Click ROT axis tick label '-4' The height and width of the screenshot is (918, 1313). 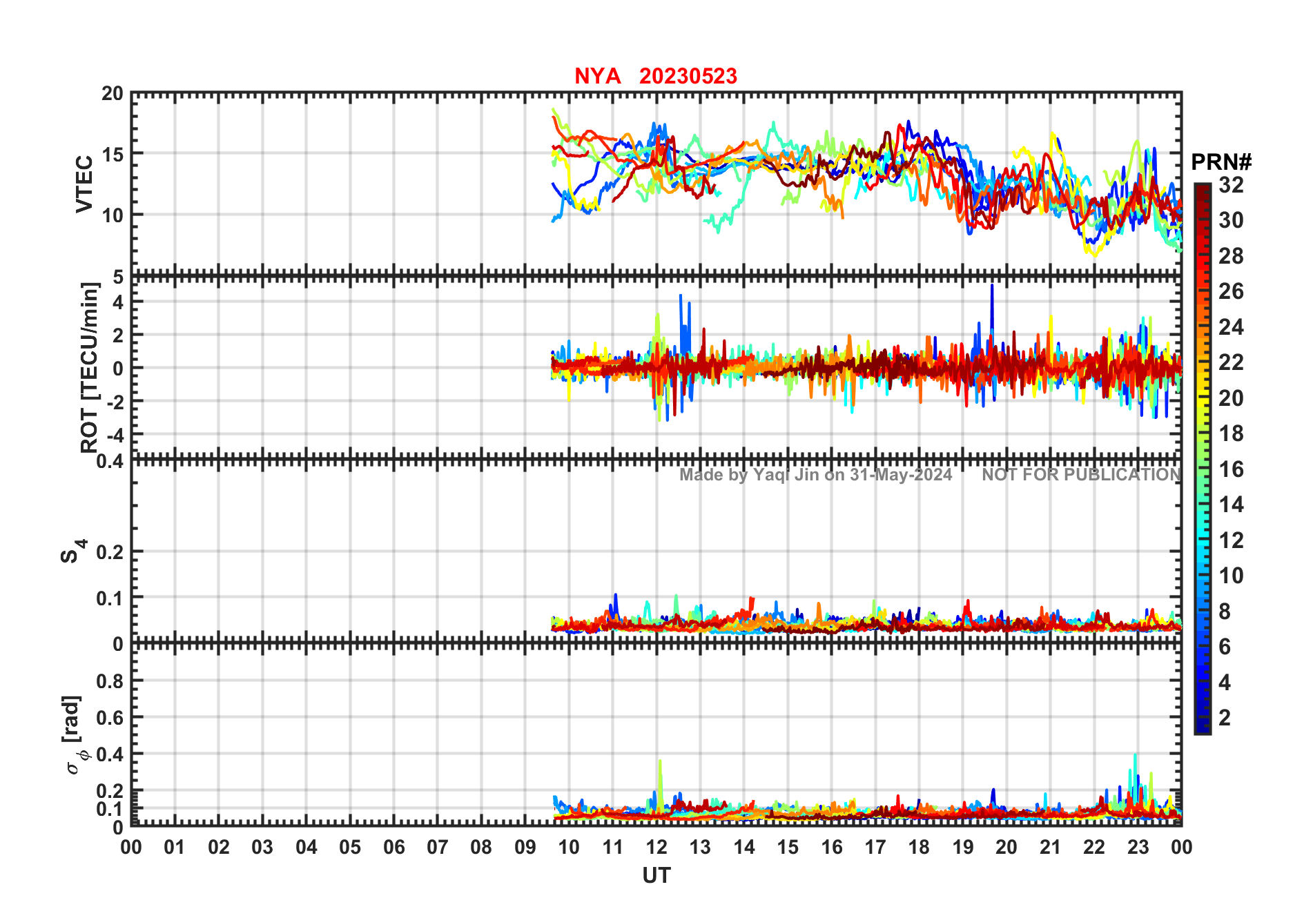tap(114, 435)
